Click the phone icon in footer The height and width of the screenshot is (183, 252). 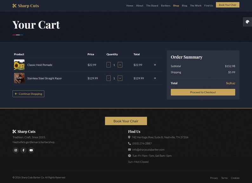click(129, 143)
